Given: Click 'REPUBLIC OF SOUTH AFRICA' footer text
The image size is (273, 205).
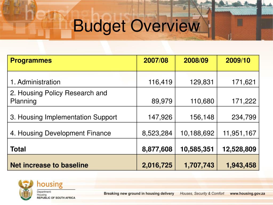Looking at the screenshot, I should tap(56, 198).
